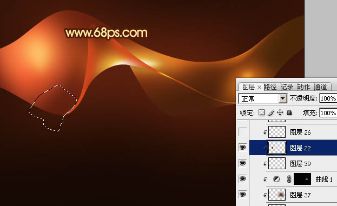Click the 不透明度 label
Viewport: 337px width, 206px height.
click(303, 98)
